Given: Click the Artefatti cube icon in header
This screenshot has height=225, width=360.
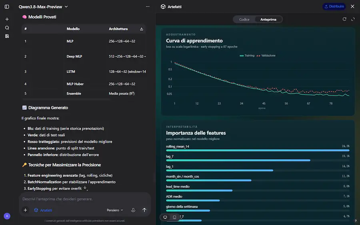Looking at the screenshot, I should [x=163, y=7].
